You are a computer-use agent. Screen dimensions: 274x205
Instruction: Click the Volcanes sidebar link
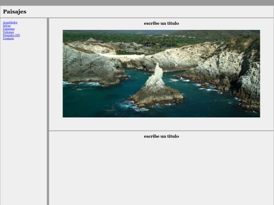[8, 32]
